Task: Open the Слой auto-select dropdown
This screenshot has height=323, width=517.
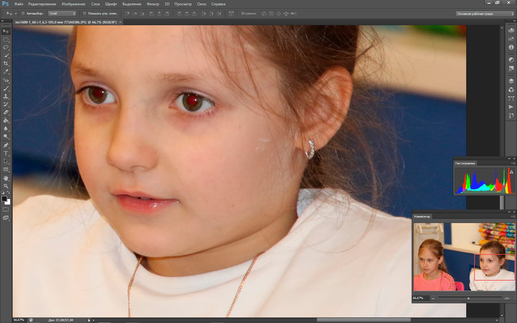Action: tap(62, 14)
